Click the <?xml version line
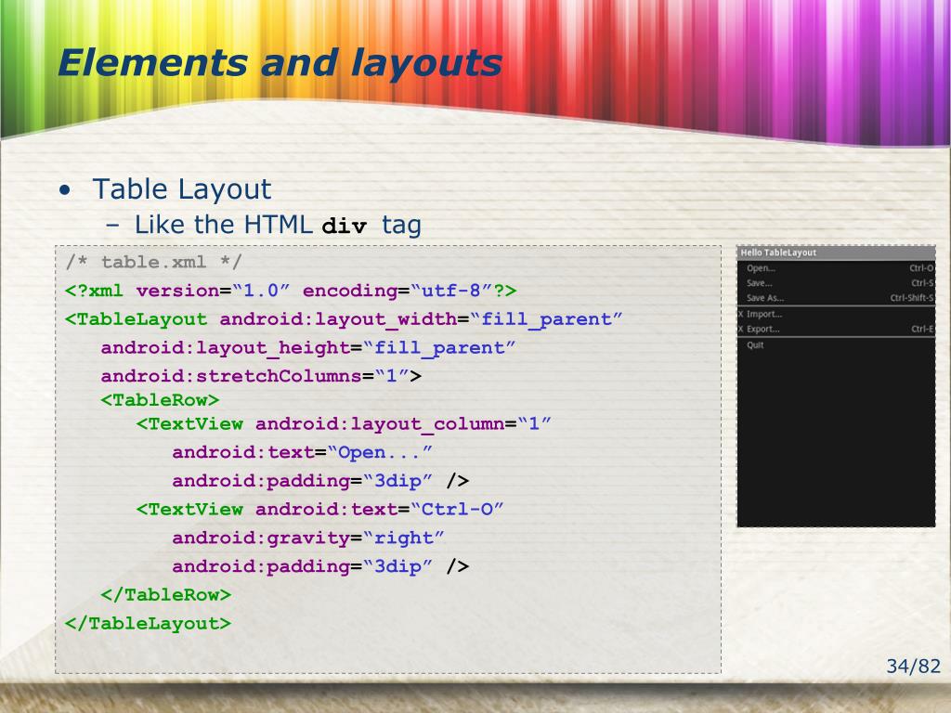This screenshot has height=713, width=951. [291, 291]
